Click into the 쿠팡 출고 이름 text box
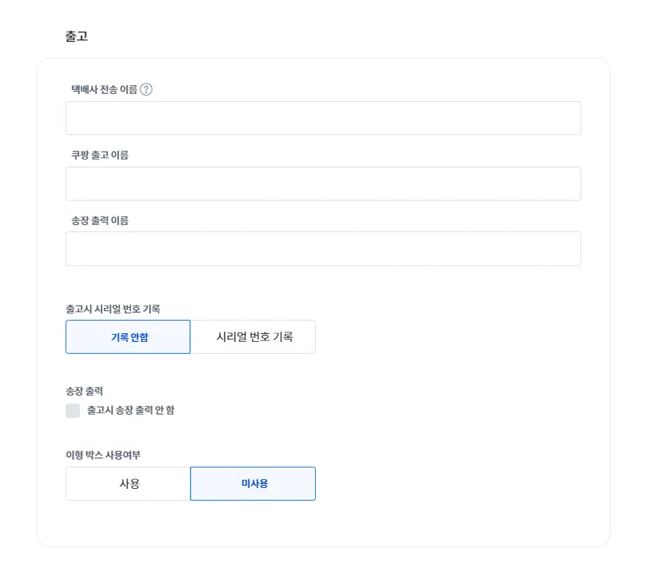This screenshot has height=582, width=646. pyautogui.click(x=323, y=183)
